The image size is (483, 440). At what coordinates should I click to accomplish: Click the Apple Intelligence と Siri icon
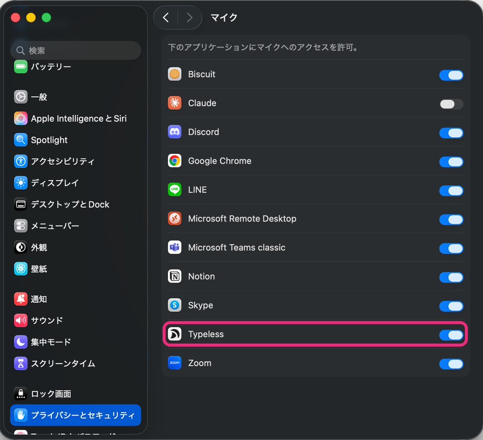tap(21, 118)
